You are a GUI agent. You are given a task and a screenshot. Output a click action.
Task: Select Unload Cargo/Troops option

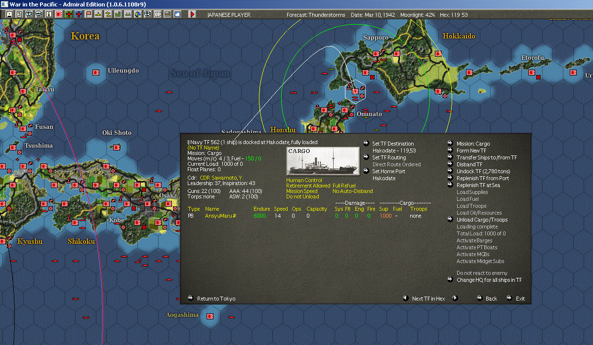click(482, 220)
